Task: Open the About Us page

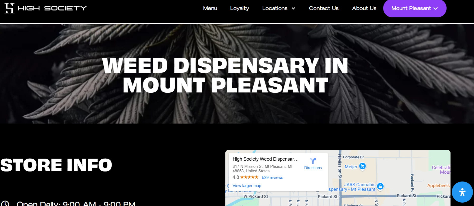Action: tap(364, 8)
